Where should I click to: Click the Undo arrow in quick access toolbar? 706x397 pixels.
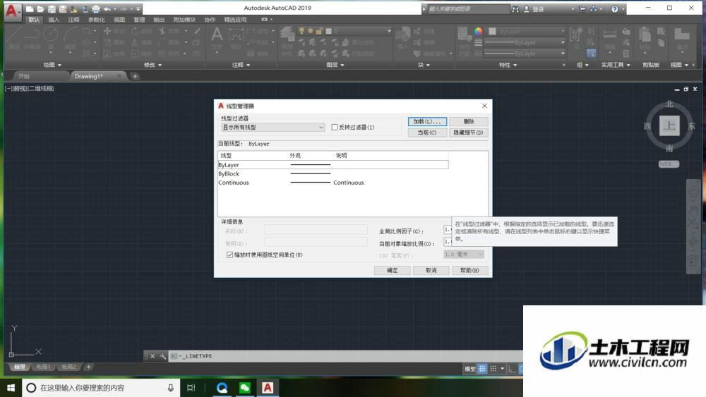pyautogui.click(x=107, y=9)
